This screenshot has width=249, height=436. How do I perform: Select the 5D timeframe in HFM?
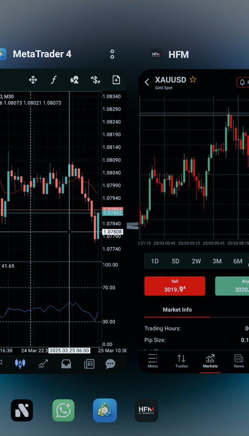click(175, 261)
